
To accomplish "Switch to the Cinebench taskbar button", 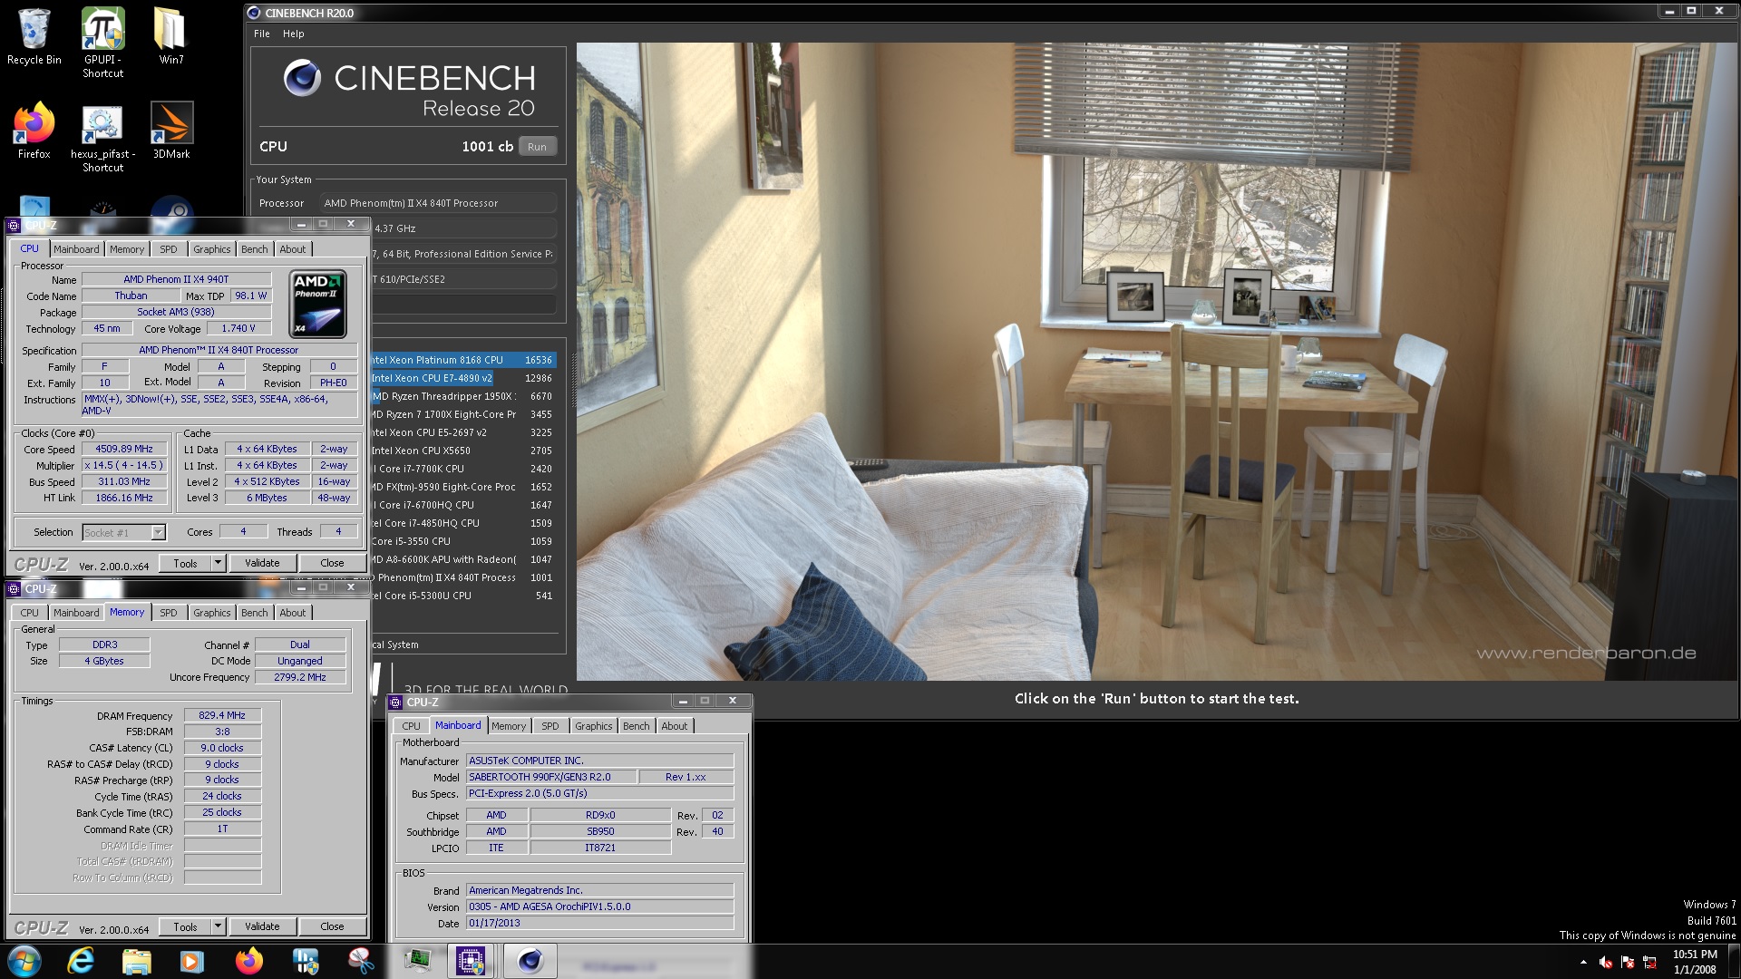I will tap(530, 961).
